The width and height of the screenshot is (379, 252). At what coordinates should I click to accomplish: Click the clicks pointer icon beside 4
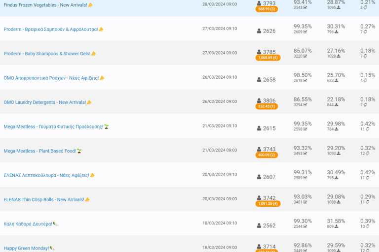coord(365,81)
